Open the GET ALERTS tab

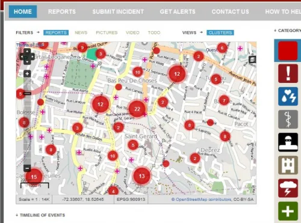(x=178, y=11)
